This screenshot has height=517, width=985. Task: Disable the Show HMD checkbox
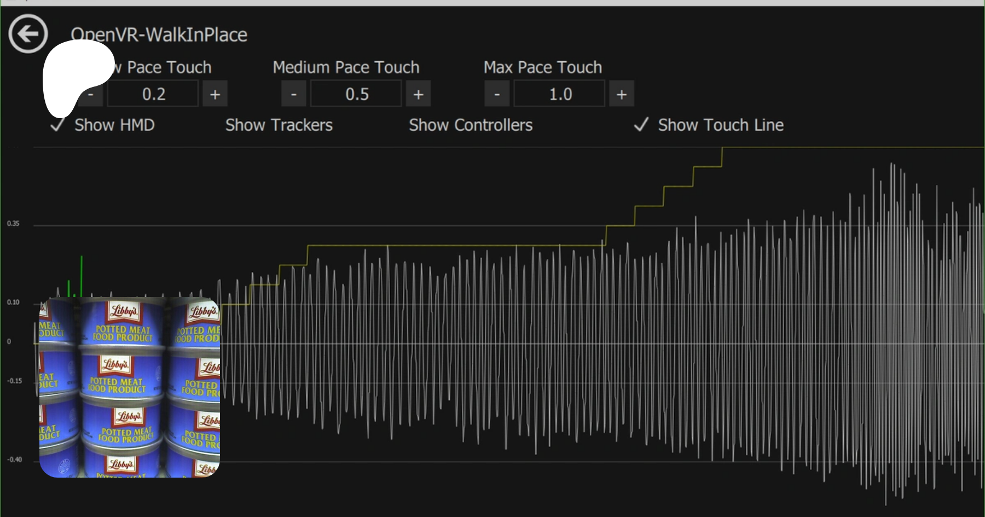click(x=57, y=125)
